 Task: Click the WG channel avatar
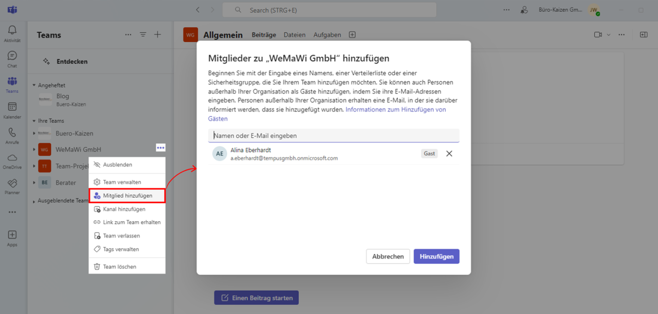[191, 35]
